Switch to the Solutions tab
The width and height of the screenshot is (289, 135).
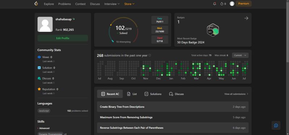[153, 94]
